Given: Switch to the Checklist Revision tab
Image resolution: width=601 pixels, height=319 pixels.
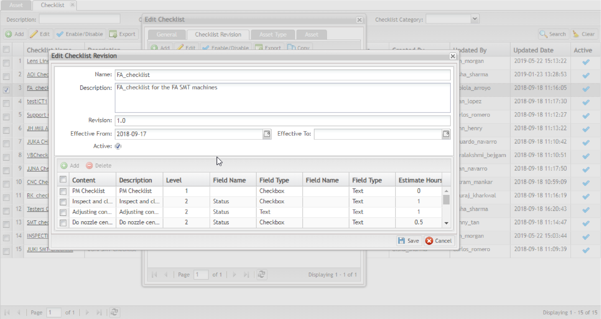Looking at the screenshot, I should pos(218,35).
